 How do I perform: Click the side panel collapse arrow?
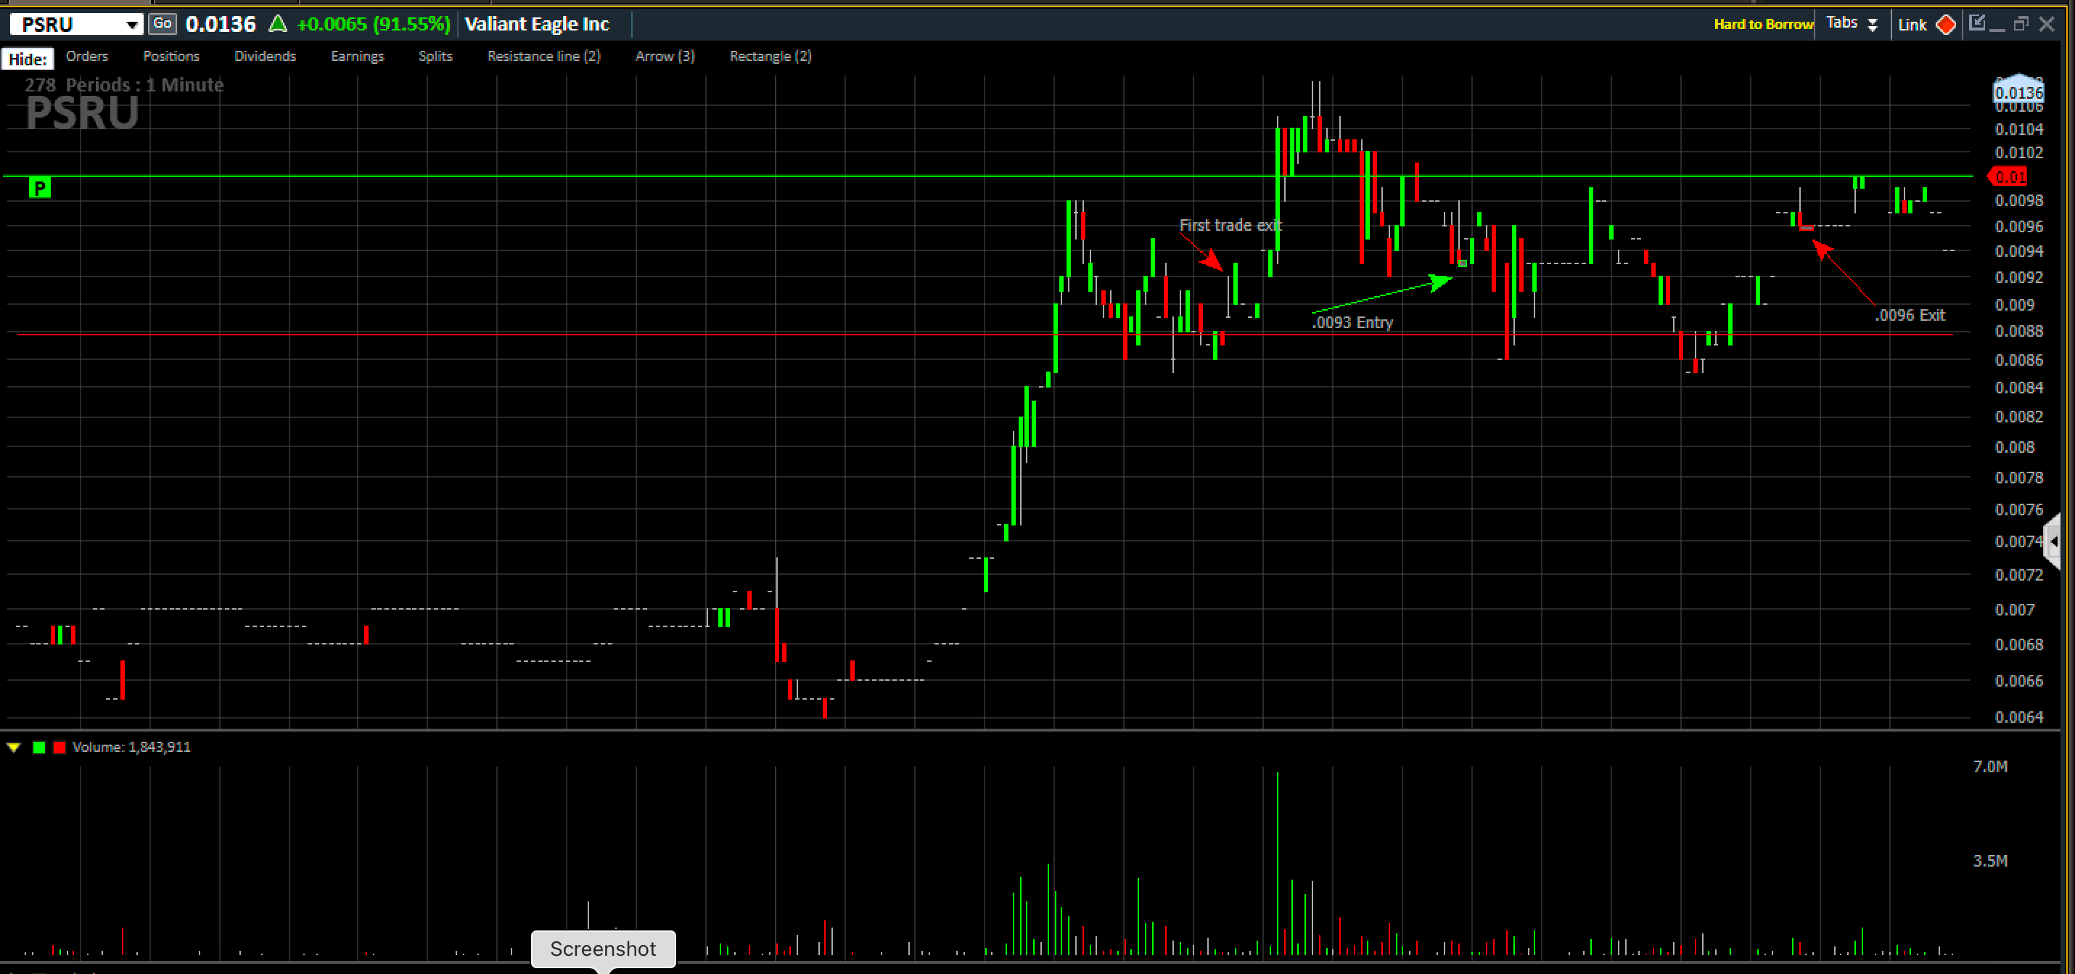pos(2053,541)
